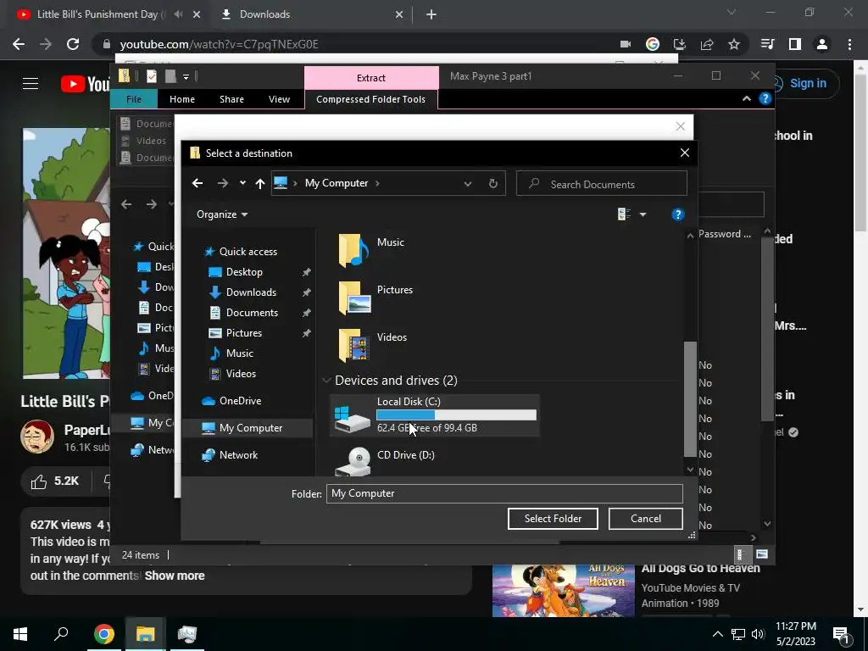Image resolution: width=868 pixels, height=651 pixels.
Task: Click the Select Folder button
Action: coord(553,519)
